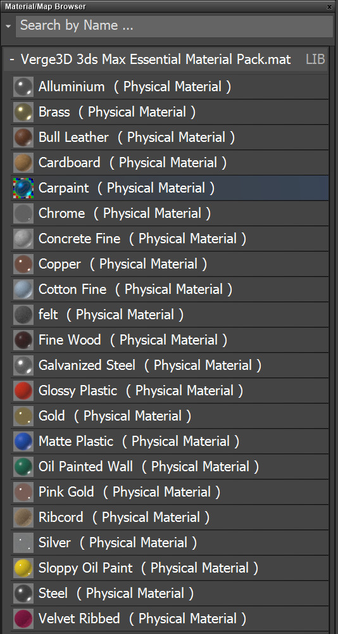Click the Fine Wood sphere icon
Viewport: 338px width, 634px height.
coord(23,340)
